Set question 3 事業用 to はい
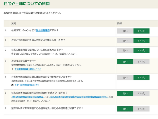This screenshot has height=119, width=158. (125, 50)
